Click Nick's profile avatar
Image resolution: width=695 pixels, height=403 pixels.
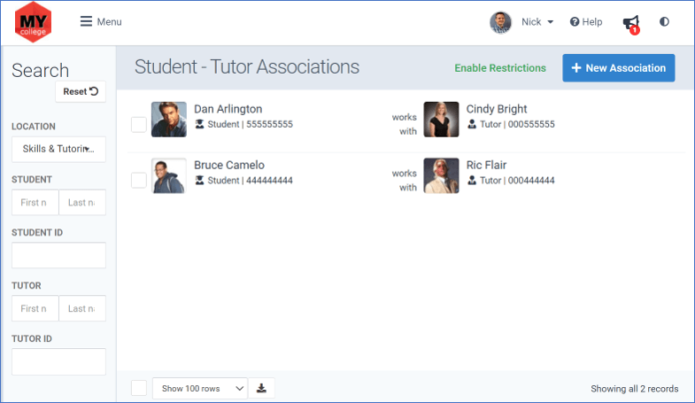pos(500,22)
